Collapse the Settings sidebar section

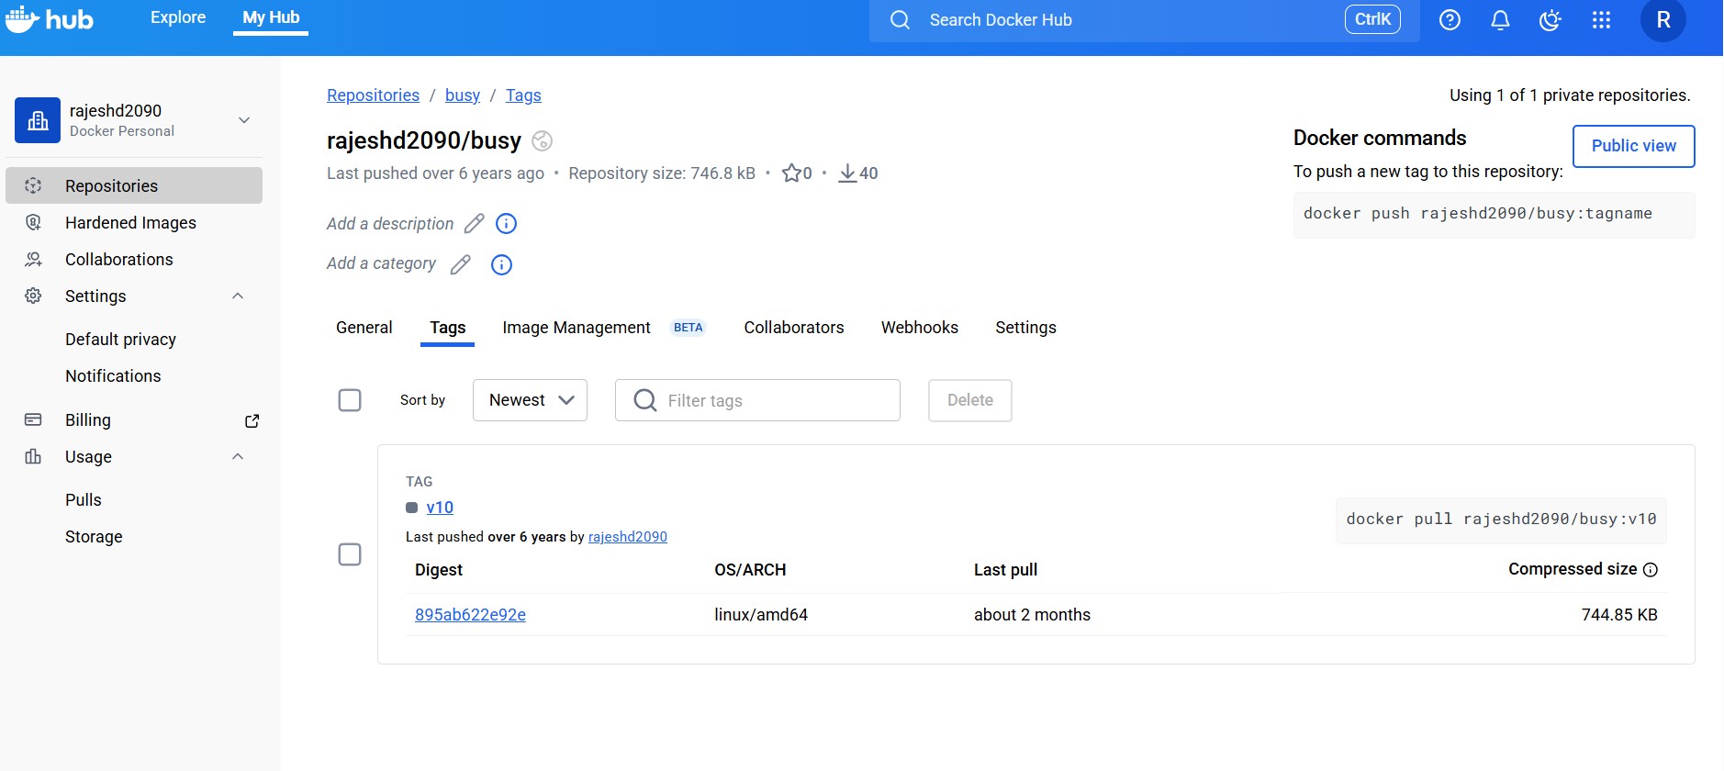point(238,296)
